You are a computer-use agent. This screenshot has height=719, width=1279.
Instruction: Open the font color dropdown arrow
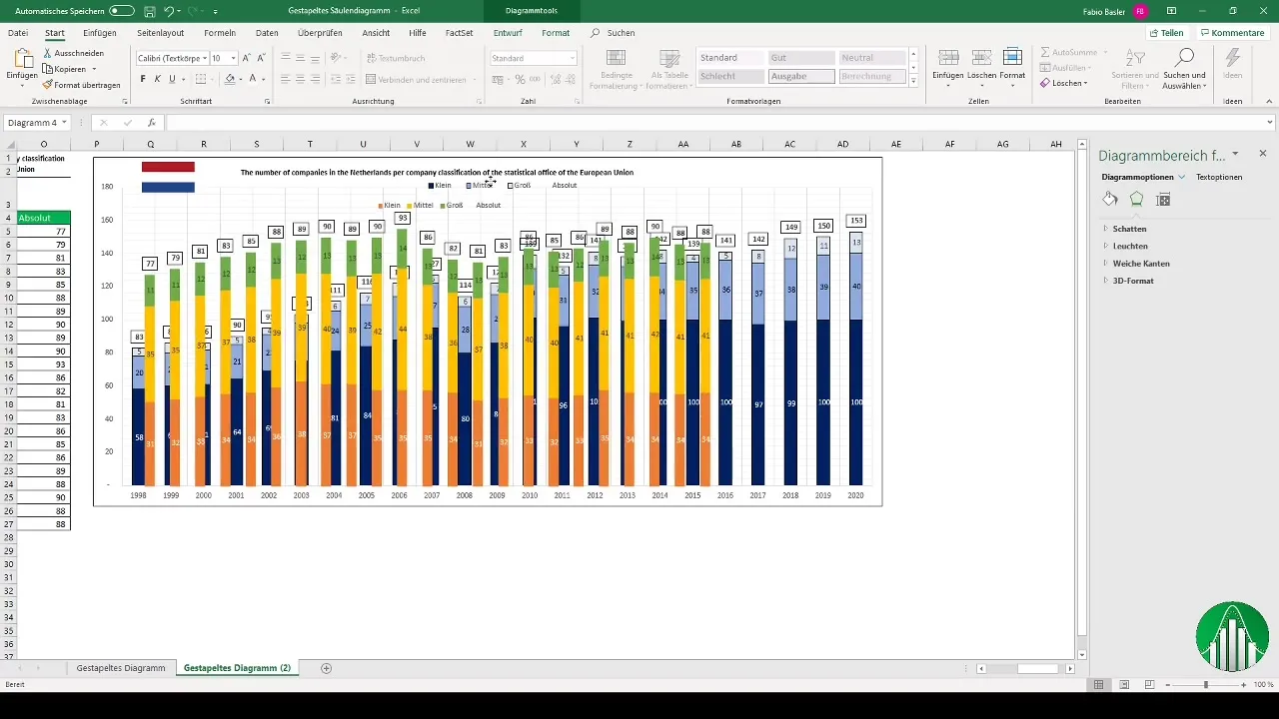(264, 79)
